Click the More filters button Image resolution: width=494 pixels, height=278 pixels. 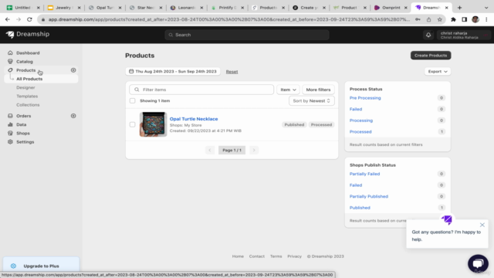pyautogui.click(x=318, y=90)
